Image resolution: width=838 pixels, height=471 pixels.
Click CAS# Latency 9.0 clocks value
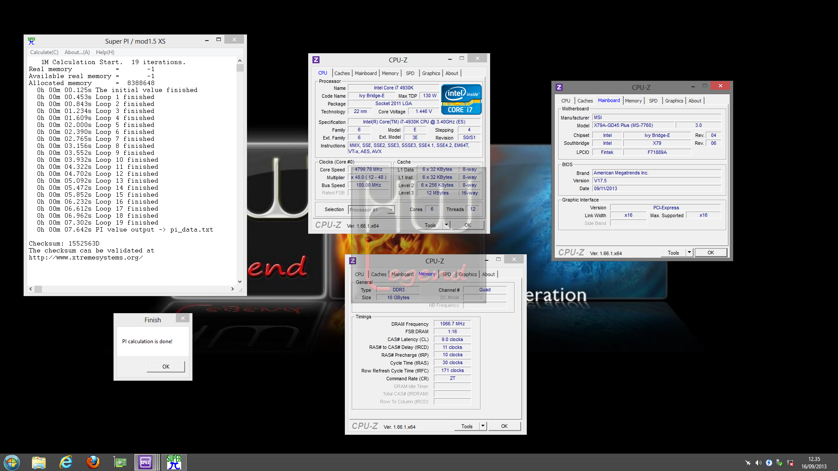tap(453, 340)
